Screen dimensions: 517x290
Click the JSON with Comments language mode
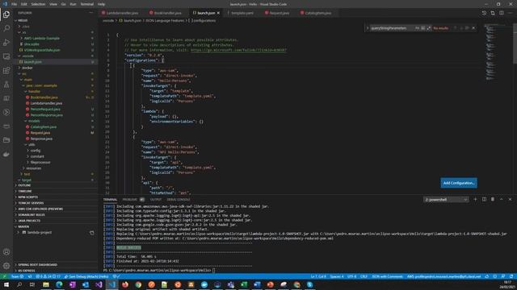point(387,276)
